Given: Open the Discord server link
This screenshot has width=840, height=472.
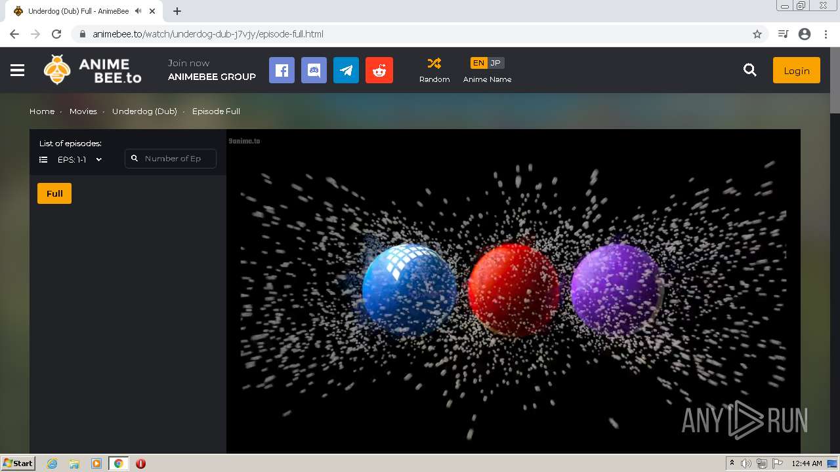Looking at the screenshot, I should pos(314,70).
